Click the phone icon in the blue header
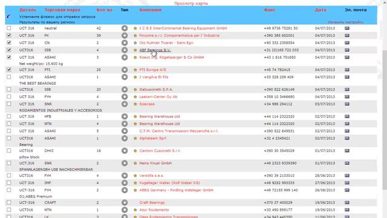The width and height of the screenshot is (387, 218). coord(8,16)
